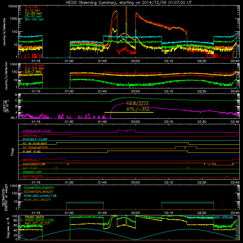Click the REAR_DEC_CHAN/128 legend label
Image resolution: width=243 pixels, height=243 pixels.
pos(40,196)
